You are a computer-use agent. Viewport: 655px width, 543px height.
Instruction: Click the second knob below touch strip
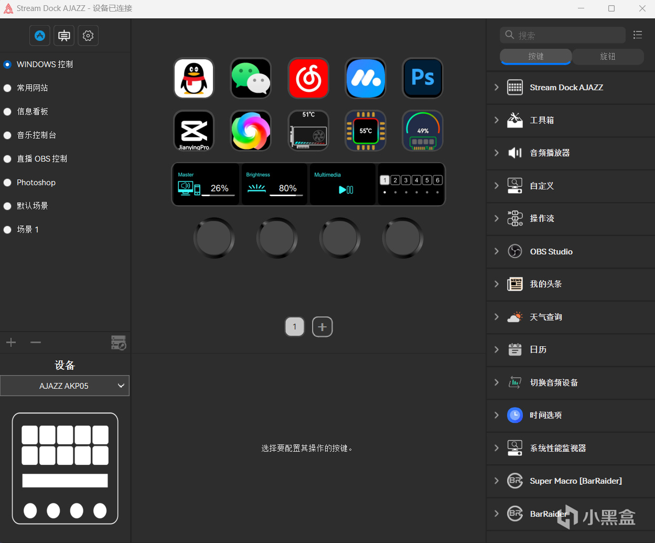[277, 238]
